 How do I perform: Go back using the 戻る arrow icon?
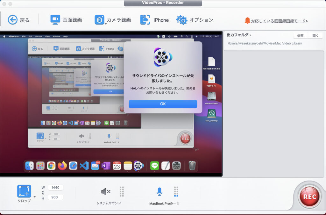point(13,20)
